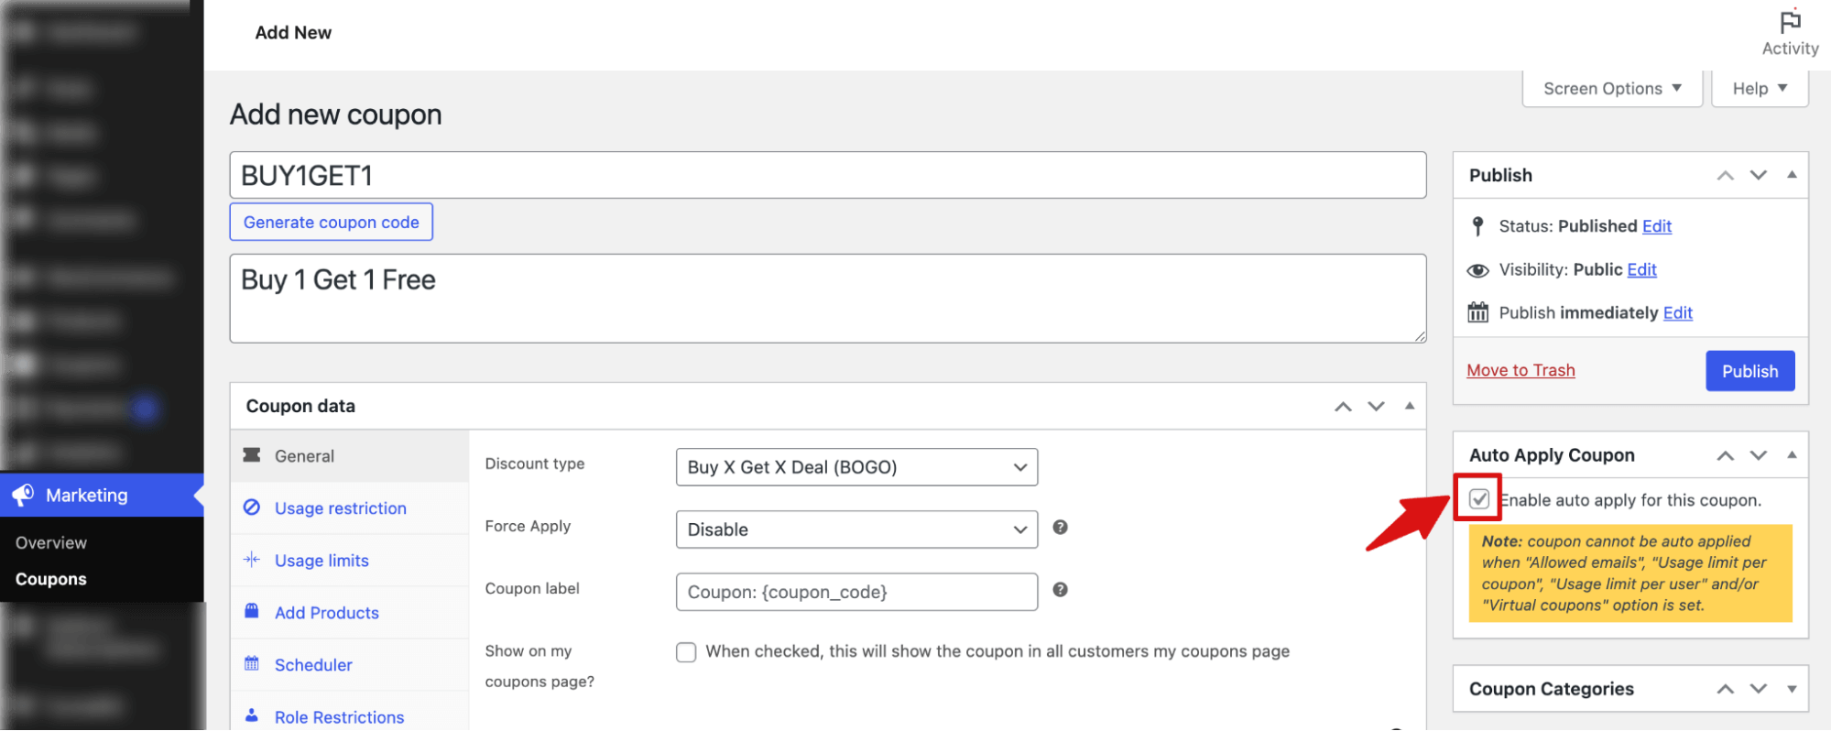Viewport: 1831px width, 731px height.
Task: Move Auto Apply Coupon panel down
Action: (x=1759, y=455)
